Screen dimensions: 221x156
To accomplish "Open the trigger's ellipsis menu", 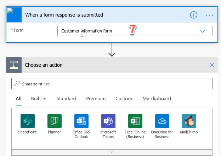I will point(209,15).
